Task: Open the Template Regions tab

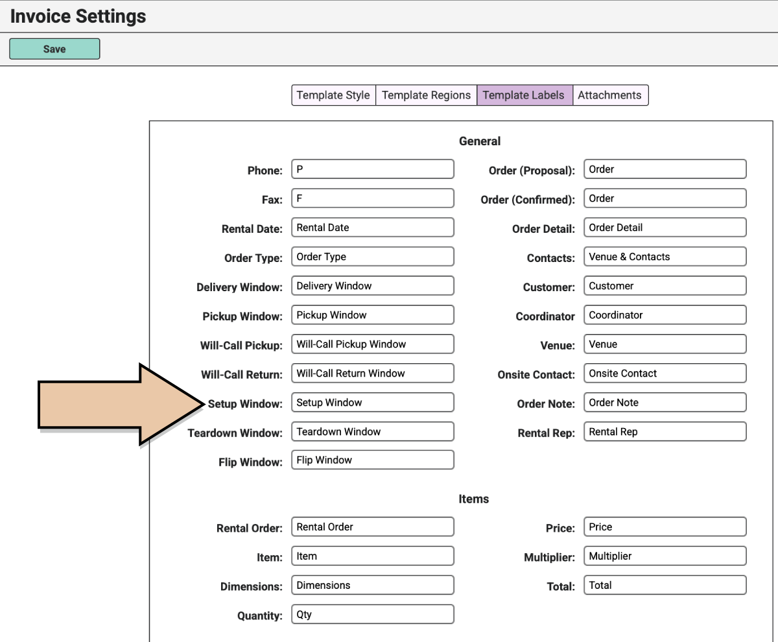Action: (x=426, y=95)
